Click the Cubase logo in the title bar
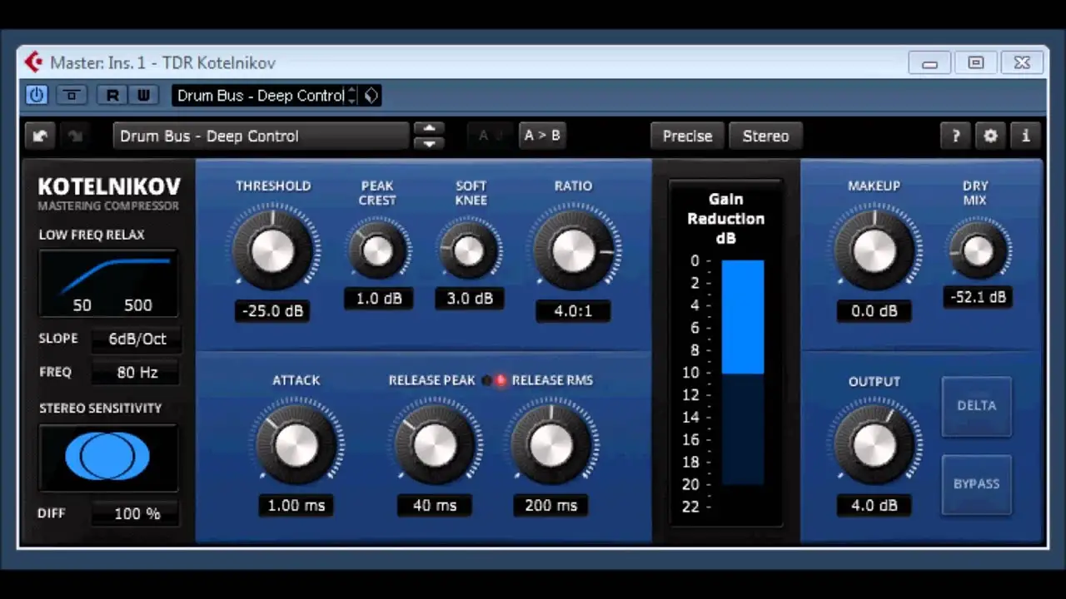Image resolution: width=1066 pixels, height=599 pixels. click(x=33, y=62)
